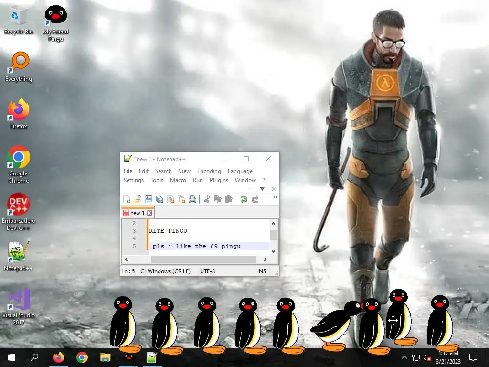
Task: Open the Edit menu
Action: pyautogui.click(x=144, y=171)
